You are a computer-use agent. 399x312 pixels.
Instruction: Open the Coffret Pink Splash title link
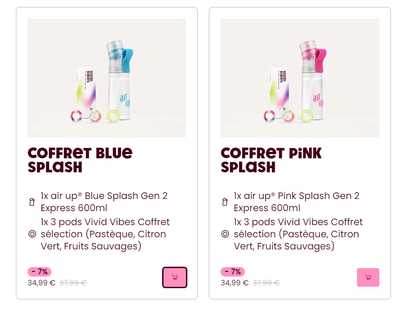click(x=271, y=160)
